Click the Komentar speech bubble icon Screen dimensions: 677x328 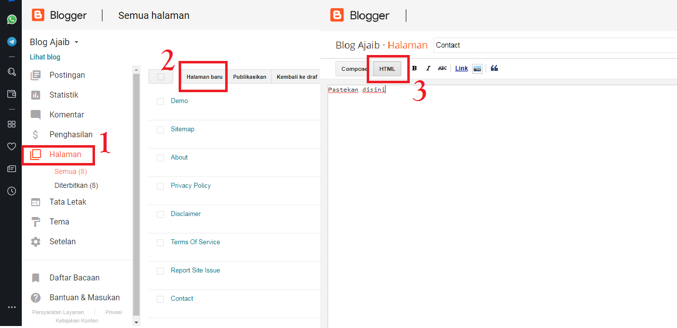click(x=36, y=115)
